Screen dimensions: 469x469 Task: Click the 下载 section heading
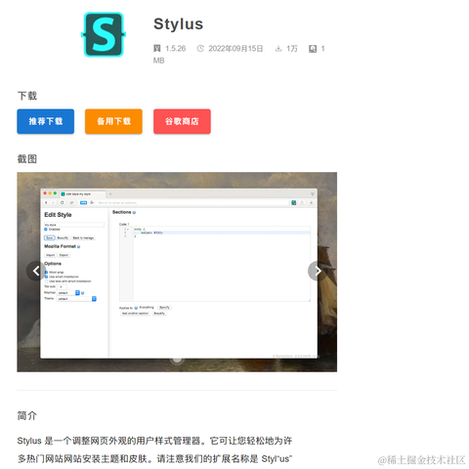tap(27, 96)
